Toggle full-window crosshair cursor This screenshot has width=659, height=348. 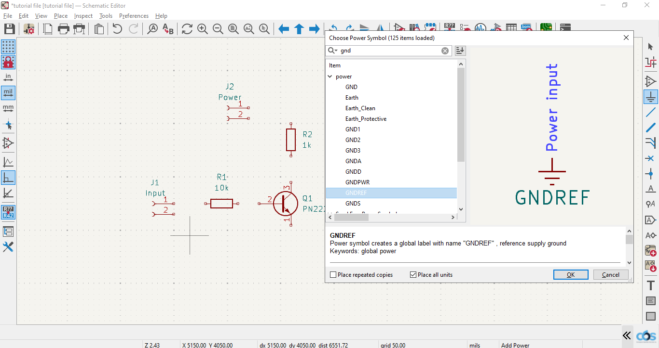pos(8,125)
